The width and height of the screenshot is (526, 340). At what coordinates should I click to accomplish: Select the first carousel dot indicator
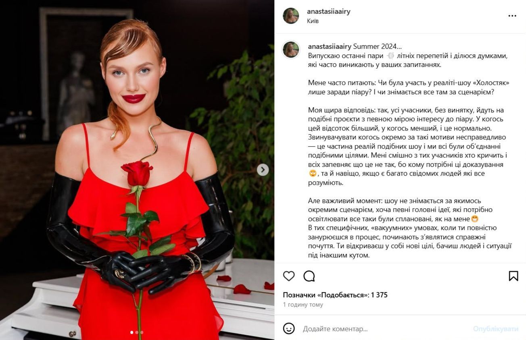(132, 333)
